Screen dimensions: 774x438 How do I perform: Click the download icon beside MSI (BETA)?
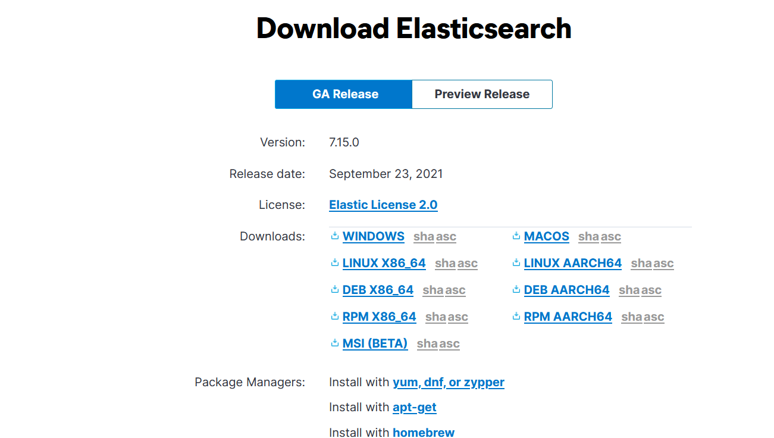(x=335, y=343)
